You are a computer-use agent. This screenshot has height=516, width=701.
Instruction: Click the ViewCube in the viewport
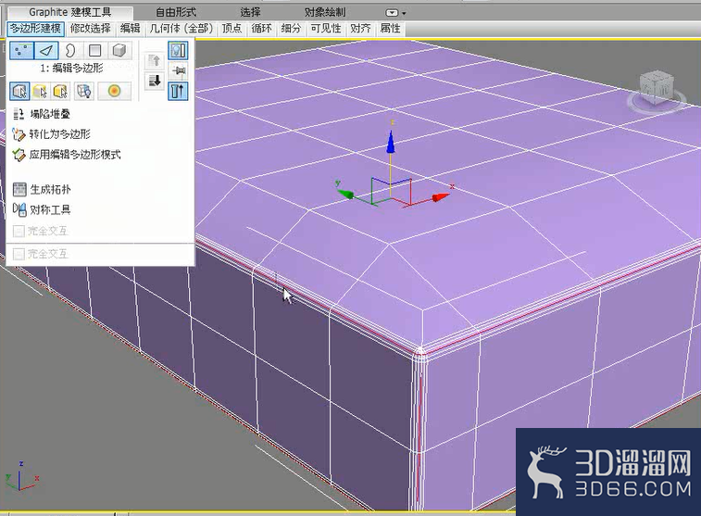pos(656,90)
